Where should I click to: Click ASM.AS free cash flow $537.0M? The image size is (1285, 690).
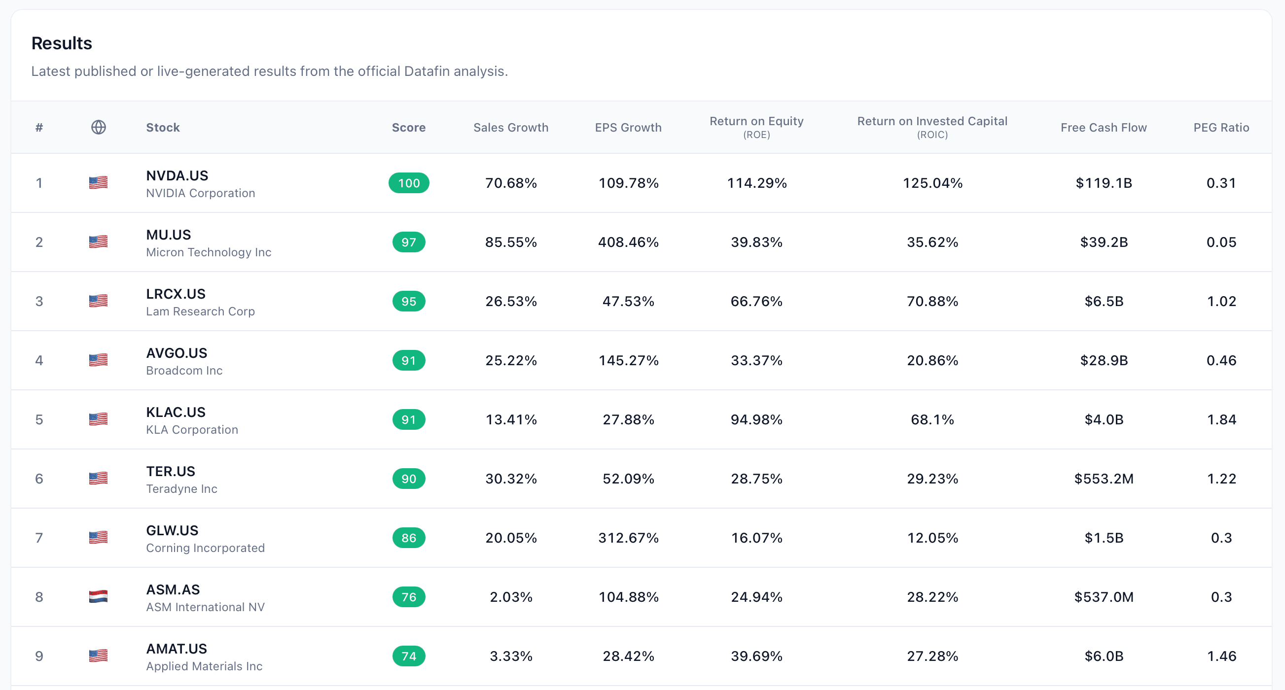pos(1104,597)
